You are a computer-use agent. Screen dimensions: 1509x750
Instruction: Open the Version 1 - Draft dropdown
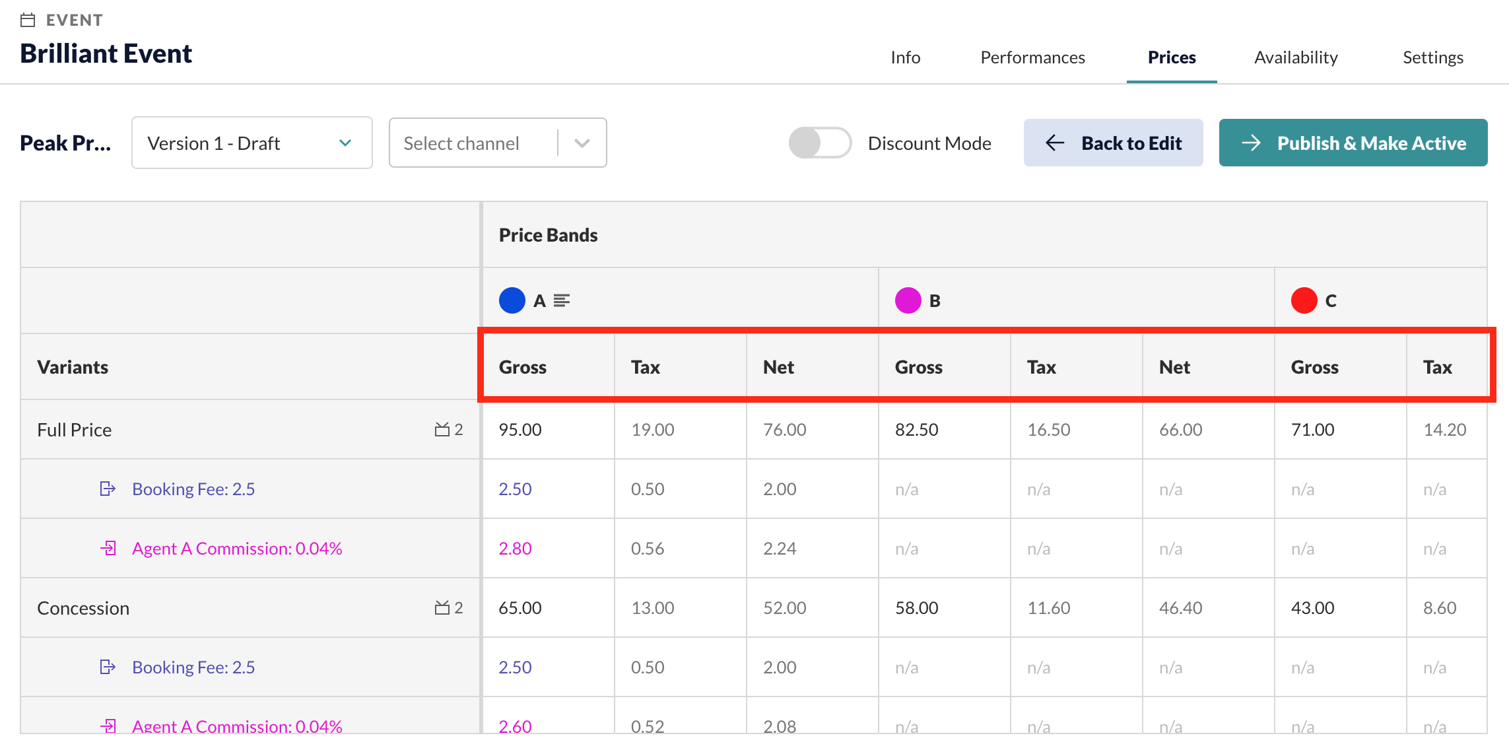tap(252, 143)
